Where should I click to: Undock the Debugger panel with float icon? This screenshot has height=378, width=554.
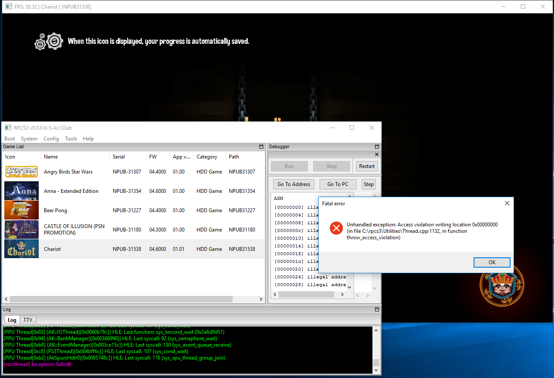coord(377,147)
